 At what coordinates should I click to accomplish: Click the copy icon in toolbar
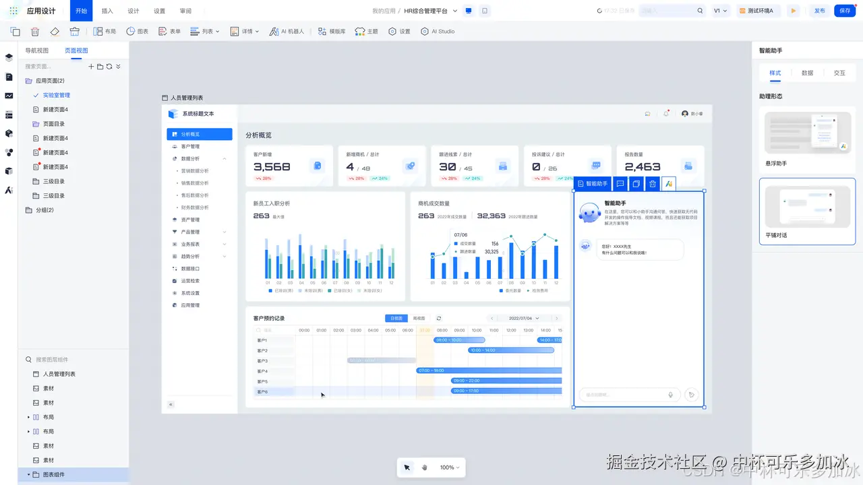point(15,31)
